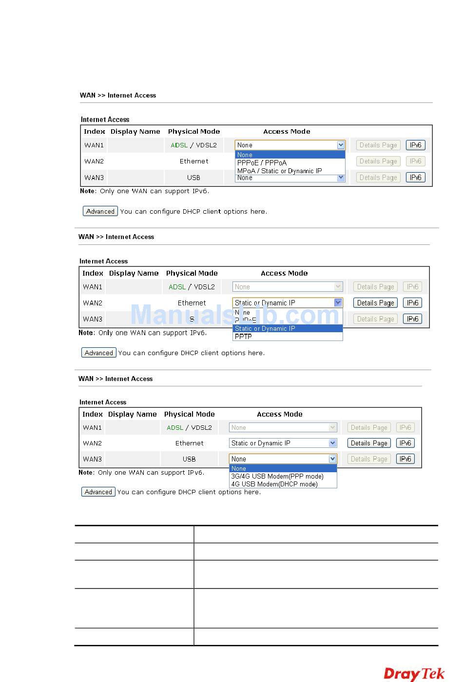Click WAN3 IPv6 button in first table
This screenshot has height=682, width=463.
(415, 178)
